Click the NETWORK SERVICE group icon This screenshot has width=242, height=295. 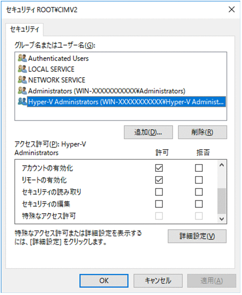pyautogui.click(x=23, y=80)
